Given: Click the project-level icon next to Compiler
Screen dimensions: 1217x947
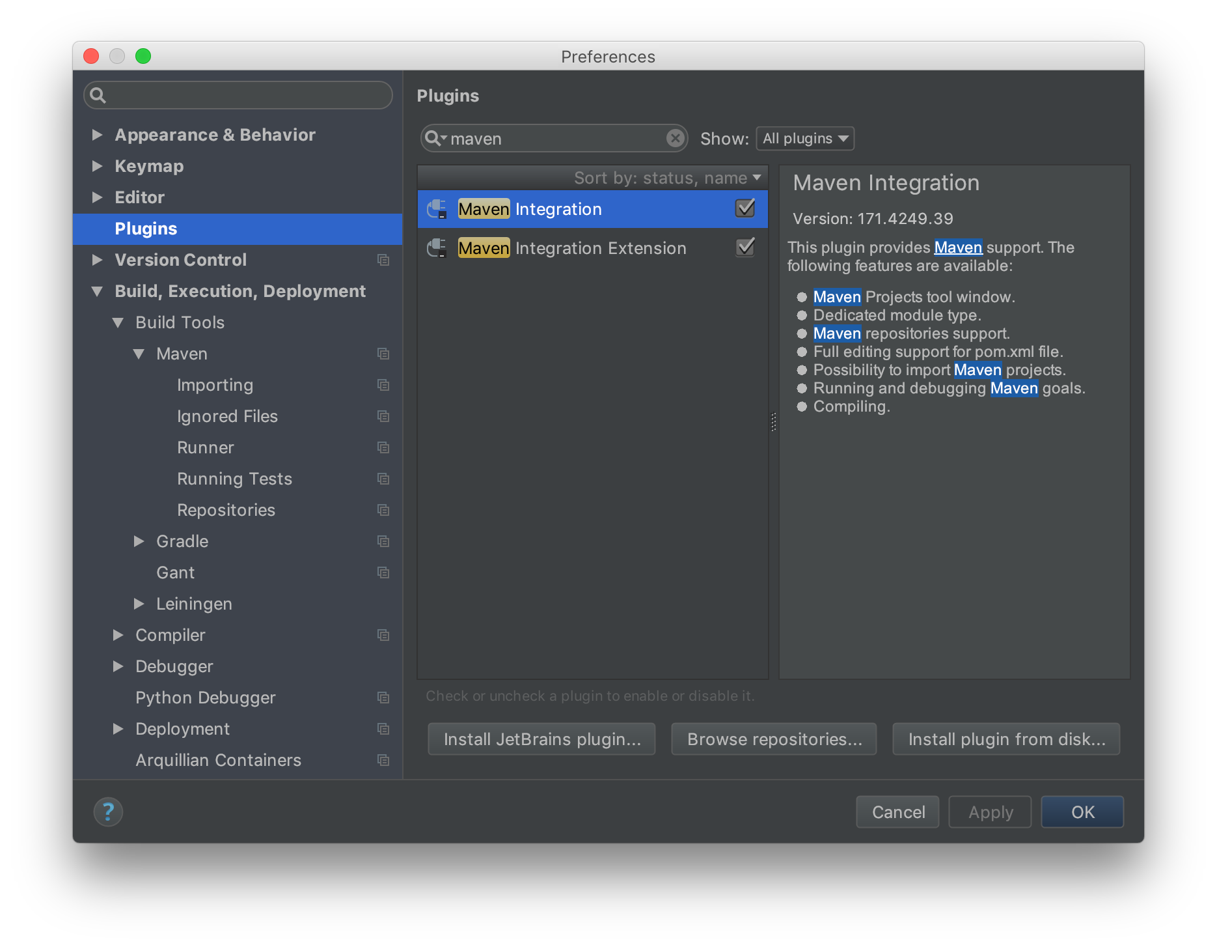Looking at the screenshot, I should (383, 635).
